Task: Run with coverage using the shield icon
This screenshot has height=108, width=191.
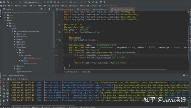Action: tap(51, 2)
